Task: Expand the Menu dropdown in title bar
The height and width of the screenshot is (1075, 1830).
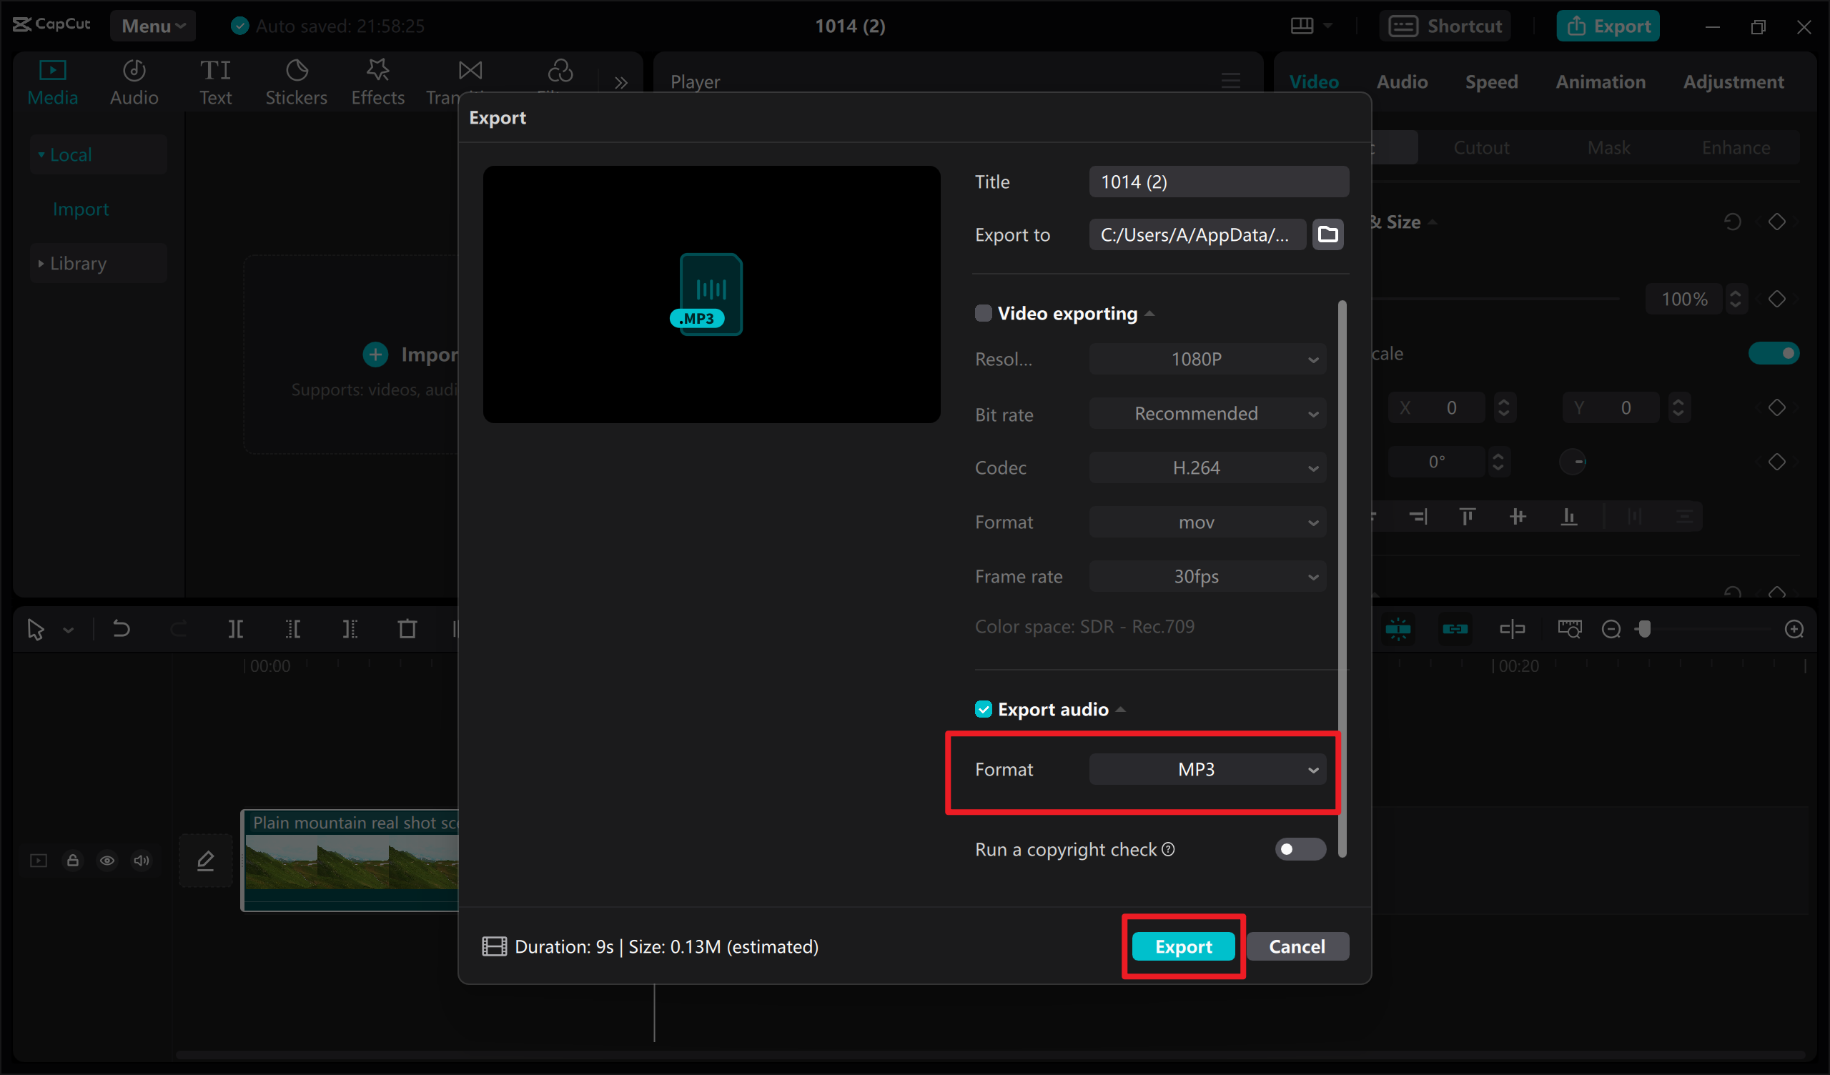Action: [152, 26]
